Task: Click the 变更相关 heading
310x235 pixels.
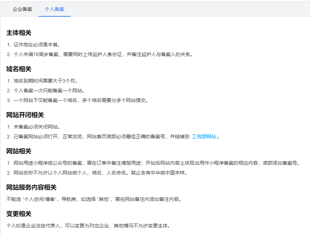Action: 19,214
